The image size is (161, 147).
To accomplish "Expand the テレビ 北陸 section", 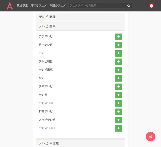I will pyautogui.click(x=80, y=17).
